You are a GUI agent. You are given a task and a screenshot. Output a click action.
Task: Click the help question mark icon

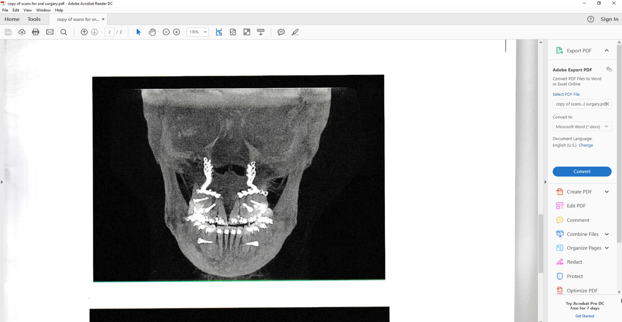(590, 19)
